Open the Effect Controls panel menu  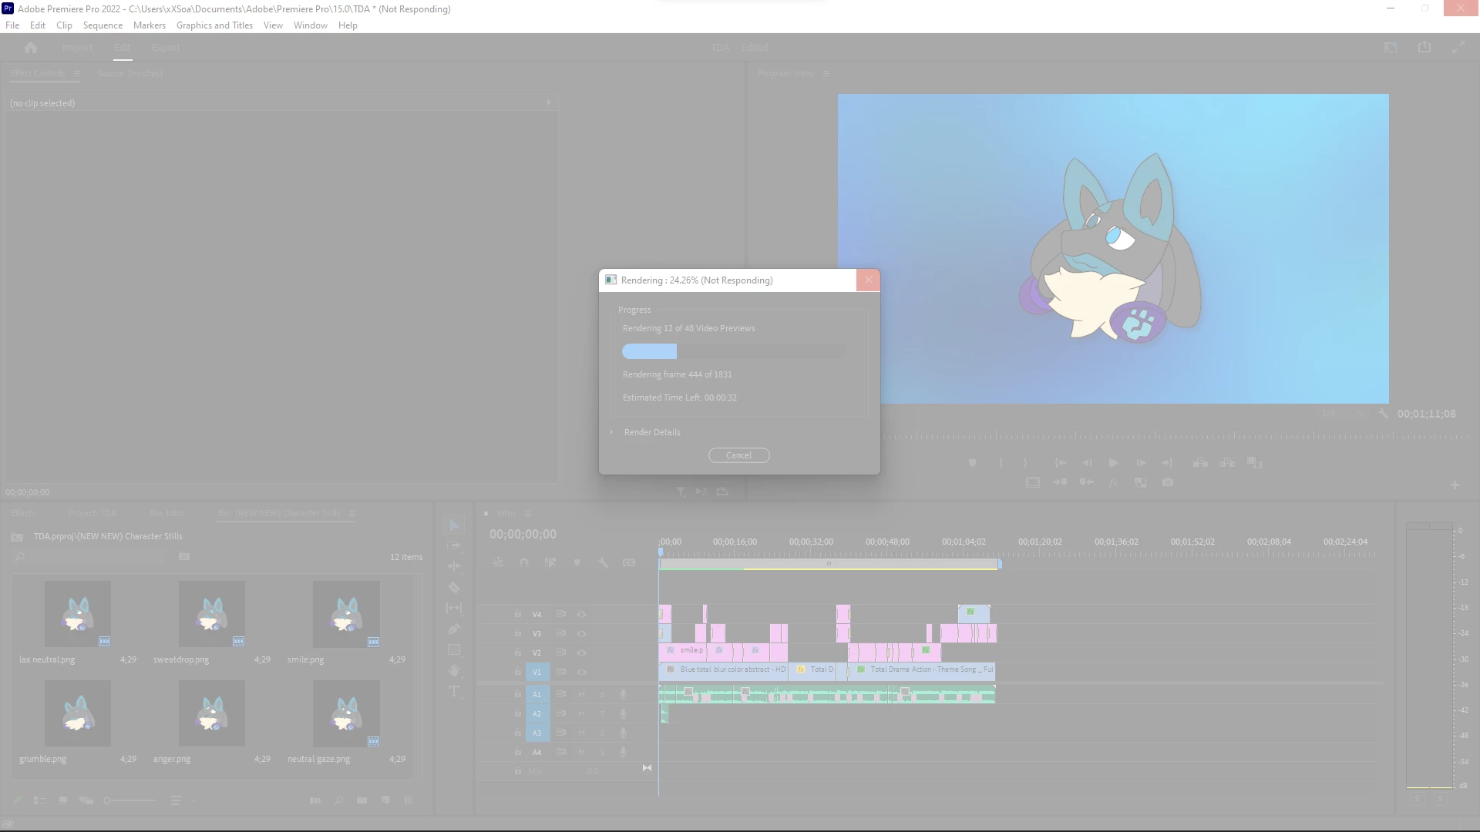[77, 73]
